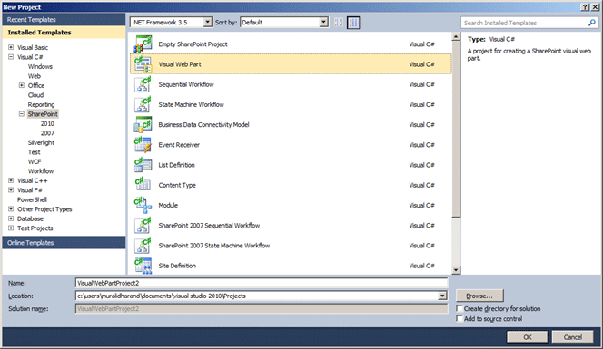
Task: Click the search magnifier icon
Action: pyautogui.click(x=592, y=23)
